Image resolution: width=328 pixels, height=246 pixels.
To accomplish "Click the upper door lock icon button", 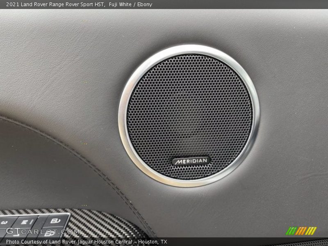I will tap(56, 221).
